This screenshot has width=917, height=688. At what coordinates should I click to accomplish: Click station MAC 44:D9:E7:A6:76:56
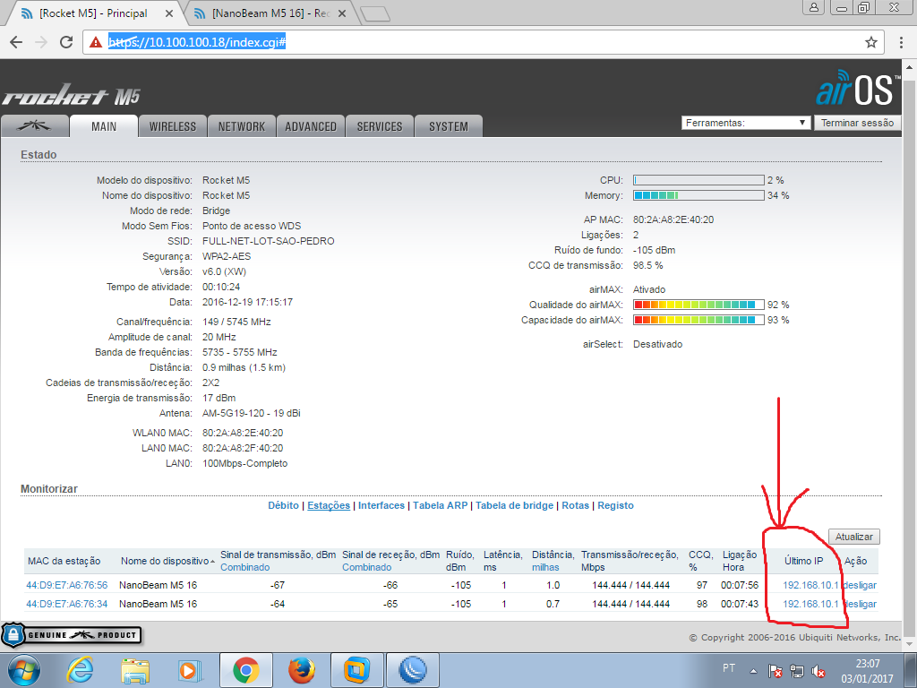pyautogui.click(x=66, y=585)
